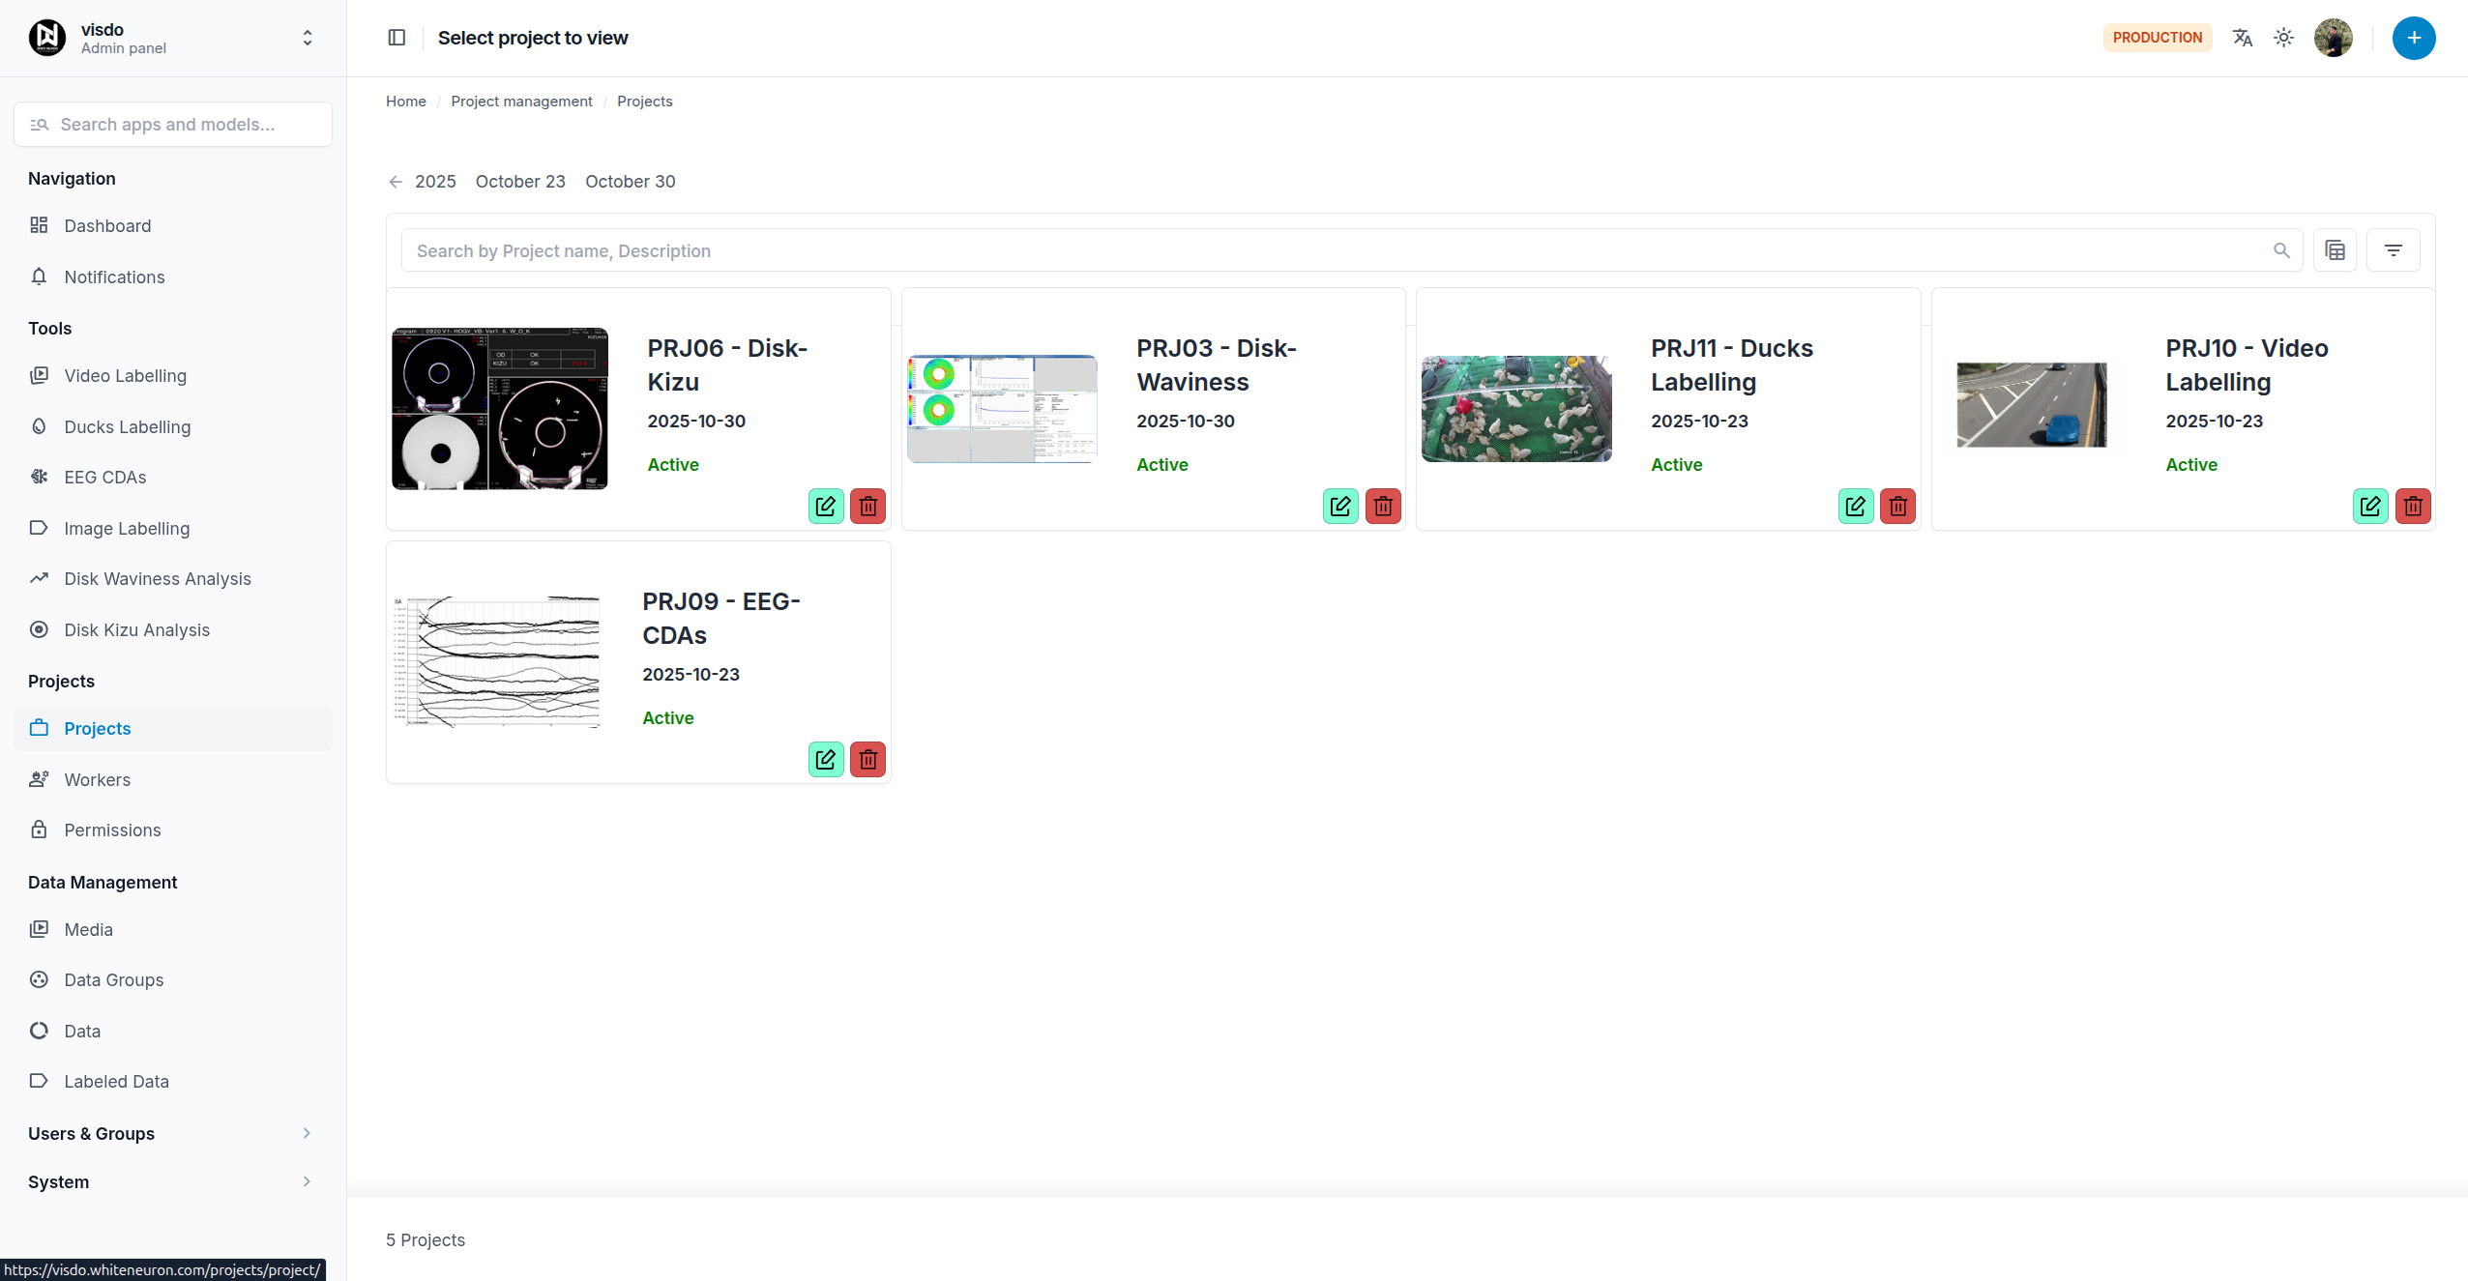Delete the PRJ09 - EEG-CDAs project

coord(867,759)
